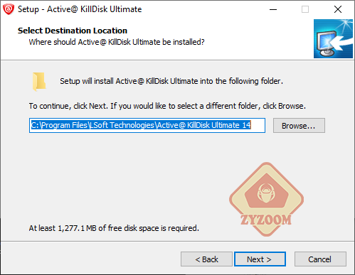Click the ZYZOOM watermark logo
The width and height of the screenshot is (355, 275).
click(266, 199)
